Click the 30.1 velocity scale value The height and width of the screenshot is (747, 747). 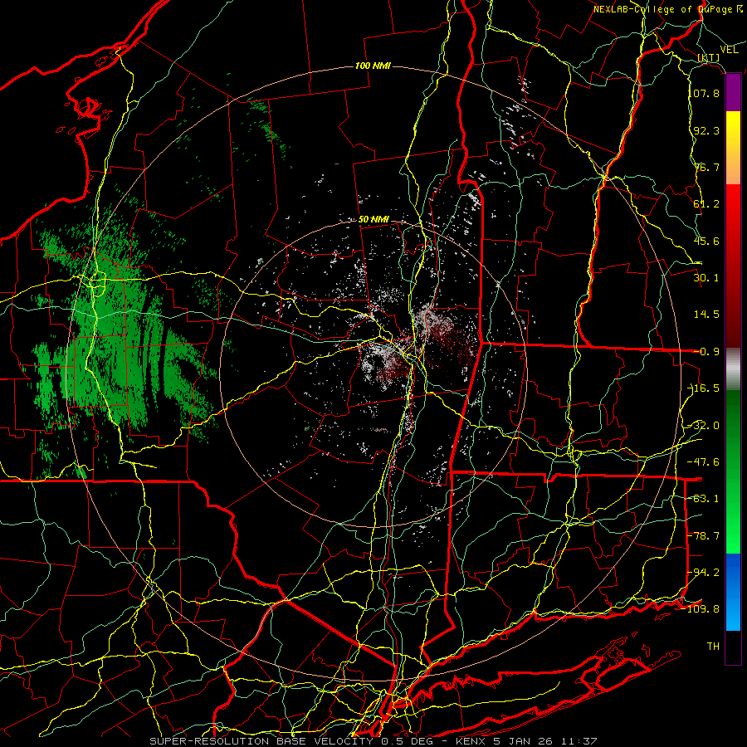[x=706, y=278]
